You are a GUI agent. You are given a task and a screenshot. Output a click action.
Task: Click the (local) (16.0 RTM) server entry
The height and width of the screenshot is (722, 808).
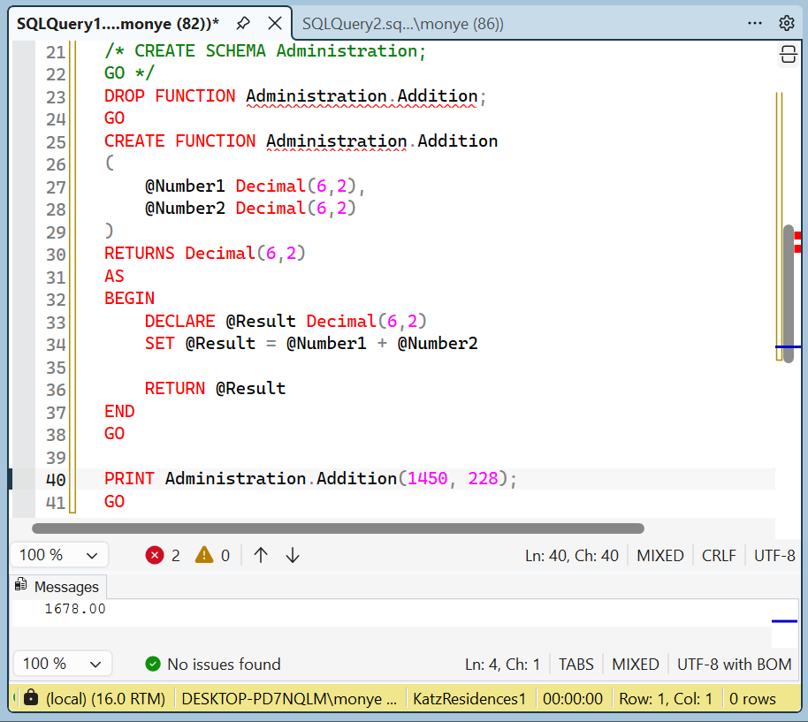(x=105, y=699)
